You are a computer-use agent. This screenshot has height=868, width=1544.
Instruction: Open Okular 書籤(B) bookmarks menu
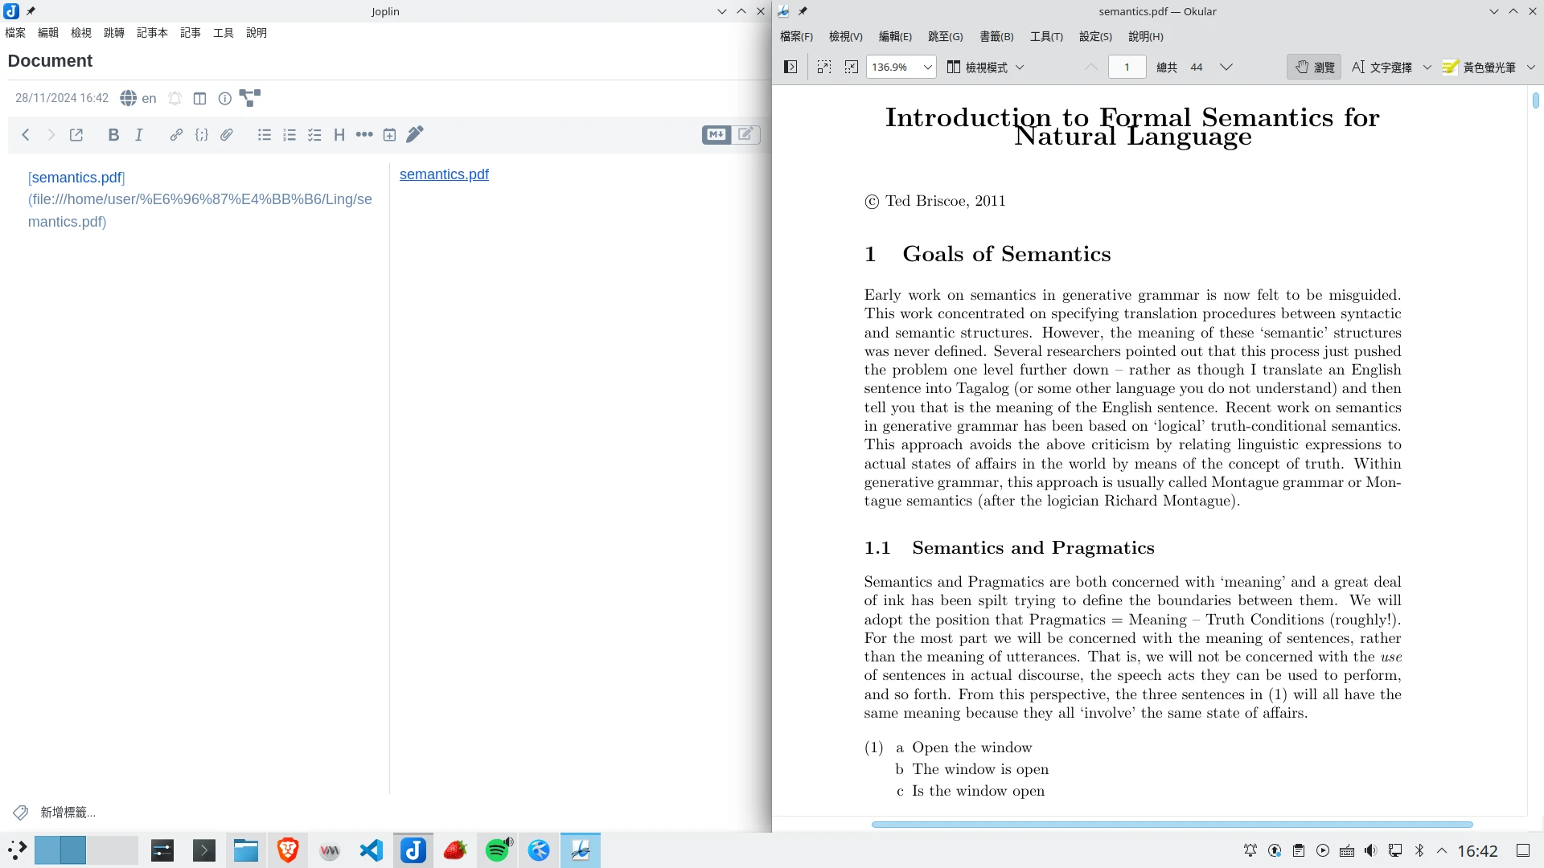[996, 37]
